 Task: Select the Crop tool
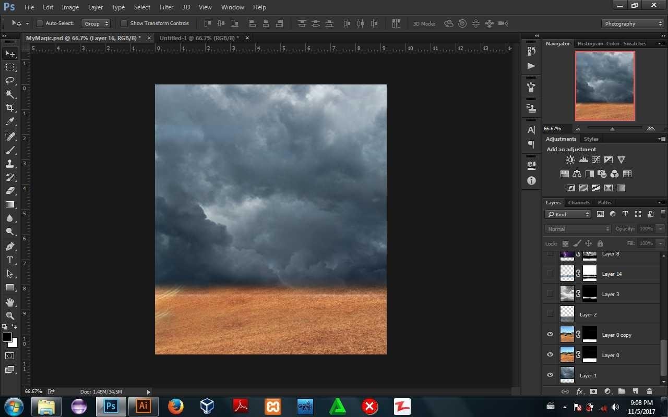pyautogui.click(x=10, y=107)
